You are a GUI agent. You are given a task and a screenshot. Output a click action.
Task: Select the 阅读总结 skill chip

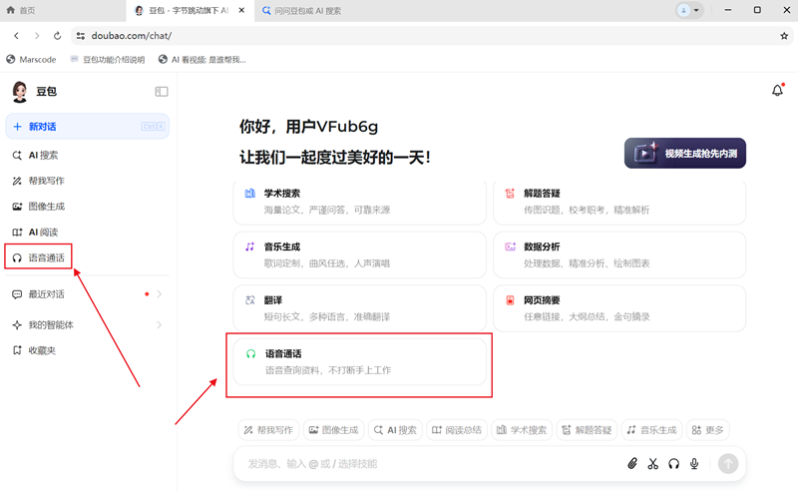point(457,430)
